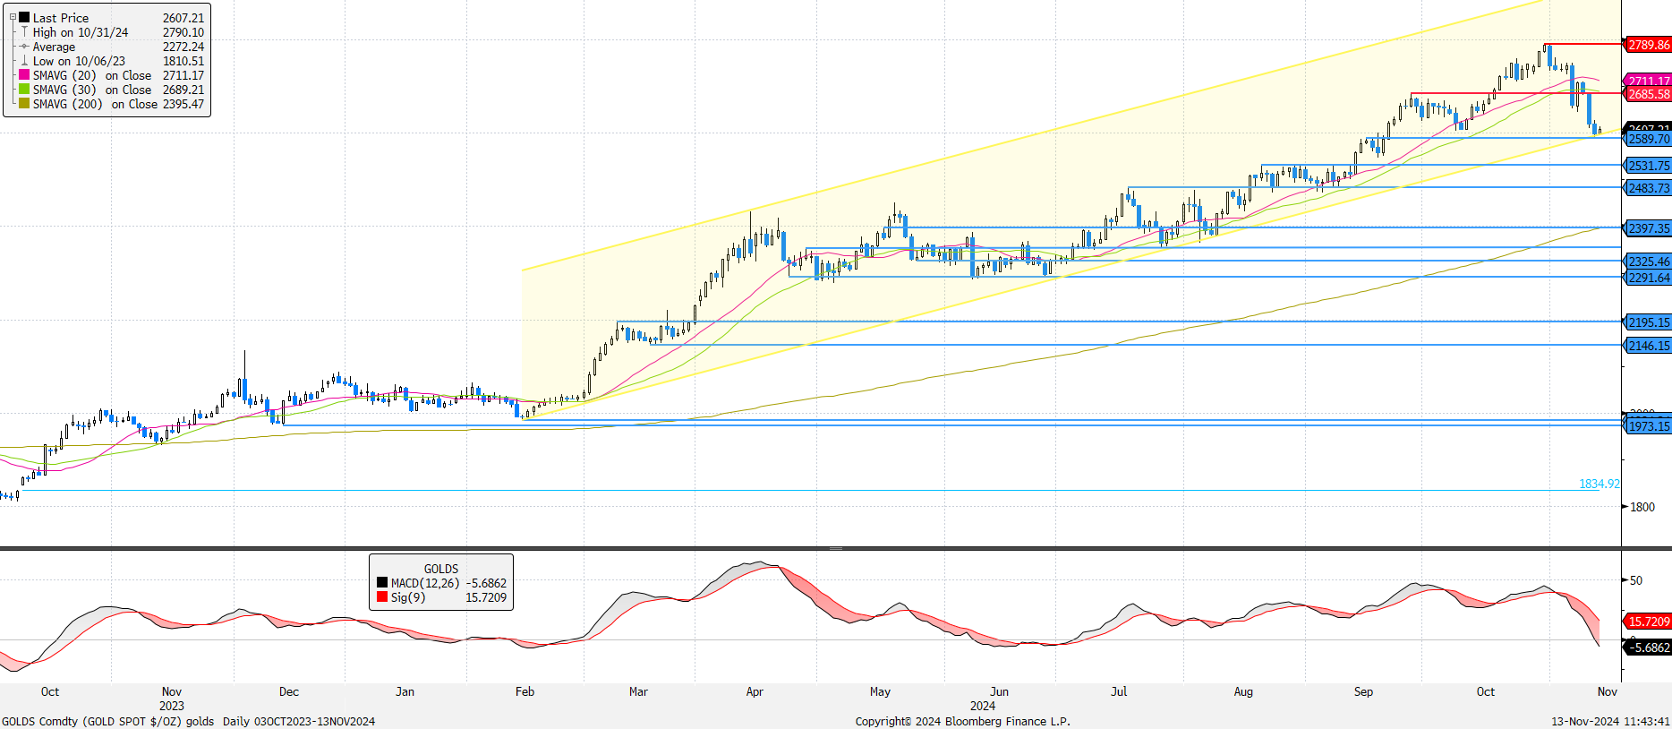Click the green SMAVG (30) color swatch
This screenshot has height=729, width=1672.
24,90
